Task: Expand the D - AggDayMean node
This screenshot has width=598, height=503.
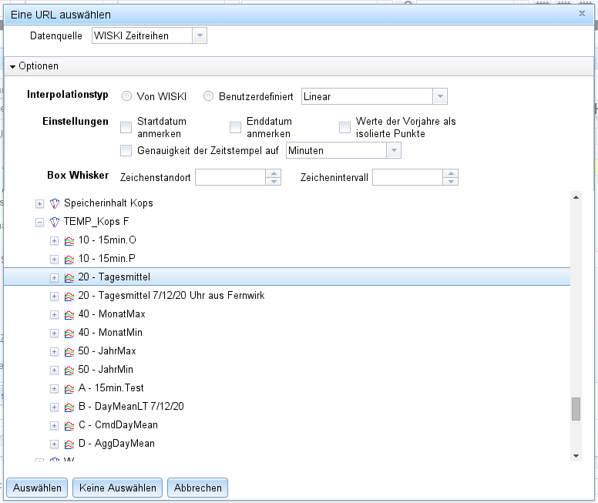Action: [54, 444]
